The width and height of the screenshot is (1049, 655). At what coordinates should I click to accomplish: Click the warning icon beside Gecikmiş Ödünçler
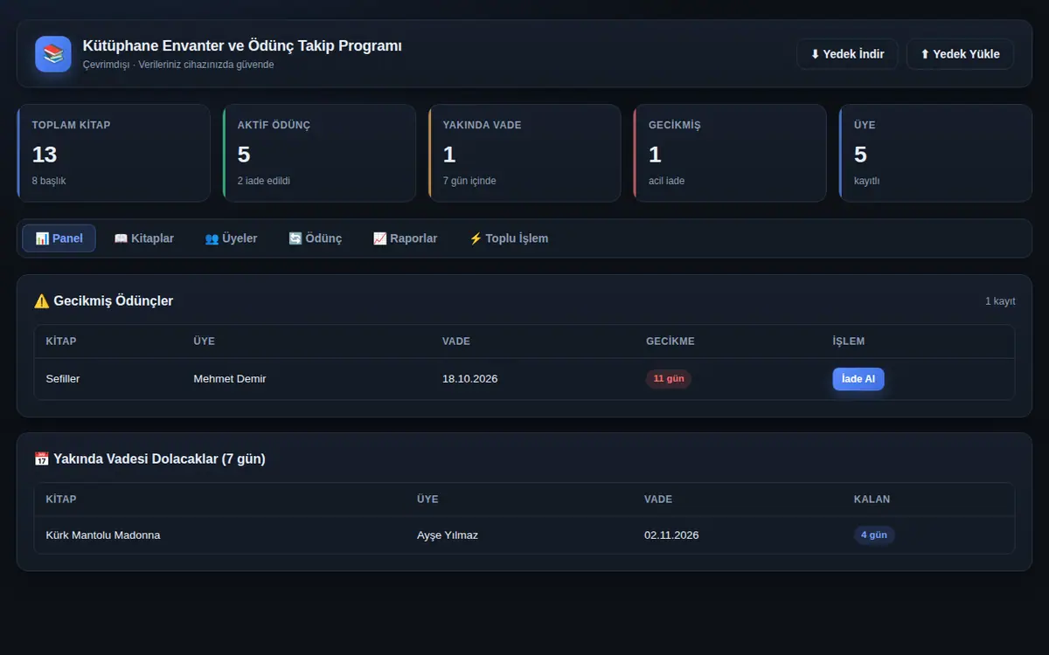click(x=41, y=301)
